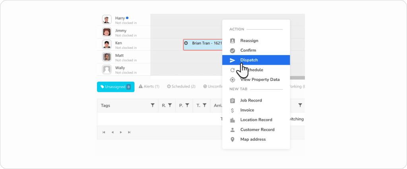Open the P. column filter
Image resolution: width=407 pixels, height=169 pixels.
coord(187,105)
